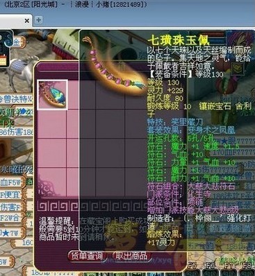Select the jade pendant item in the first slot
Viewport: 255px width, 276px height.
click(x=53, y=95)
